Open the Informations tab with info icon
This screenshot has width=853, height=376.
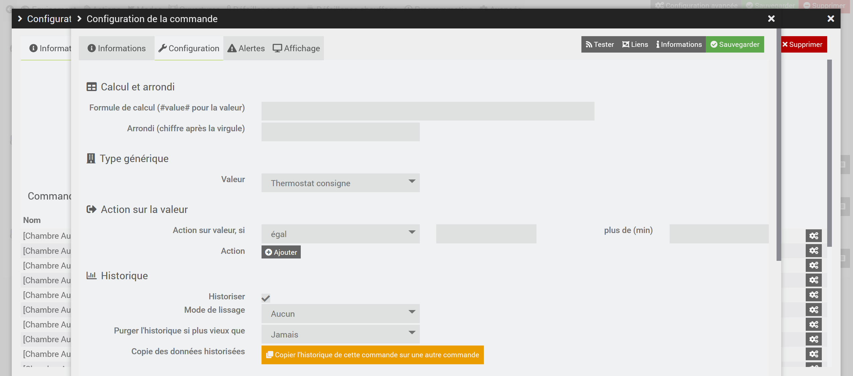click(116, 49)
